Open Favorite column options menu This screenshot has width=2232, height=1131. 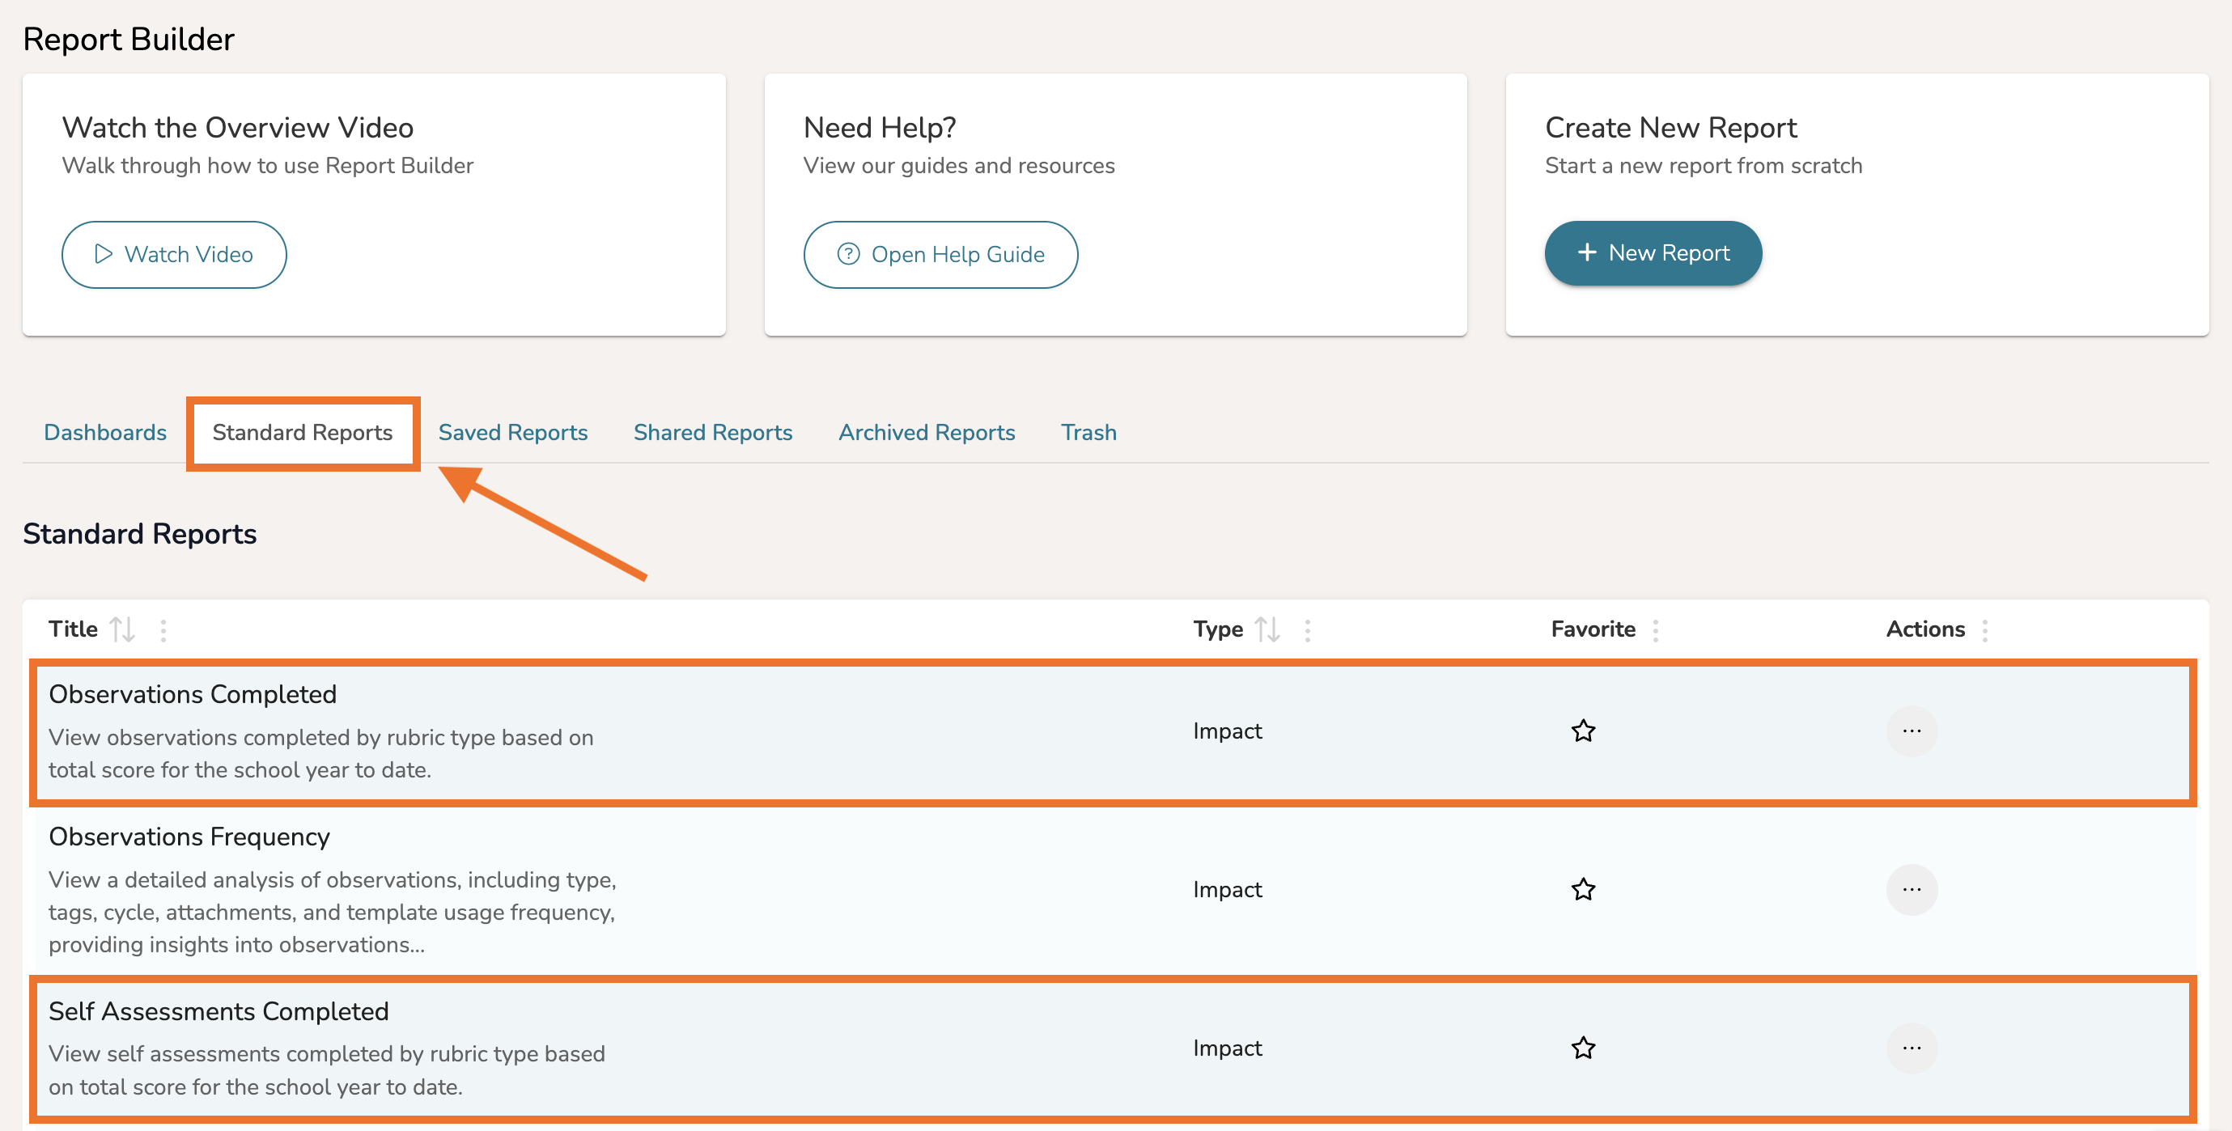[x=1655, y=629]
